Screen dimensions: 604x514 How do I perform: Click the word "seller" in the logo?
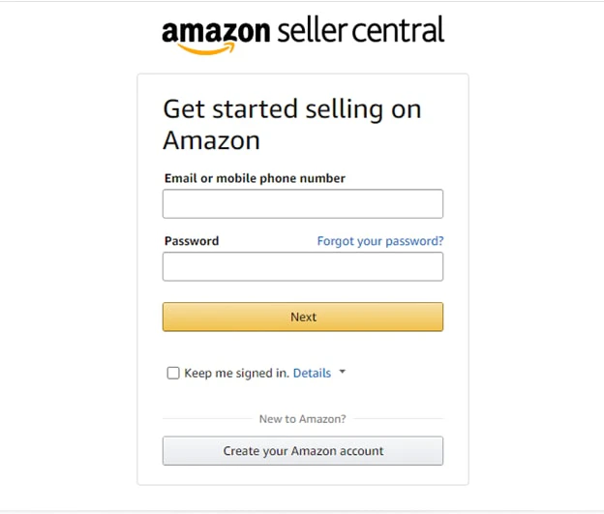(312, 30)
